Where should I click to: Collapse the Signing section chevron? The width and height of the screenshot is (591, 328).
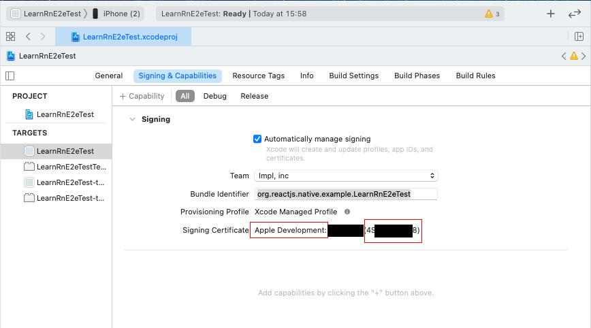coord(132,119)
